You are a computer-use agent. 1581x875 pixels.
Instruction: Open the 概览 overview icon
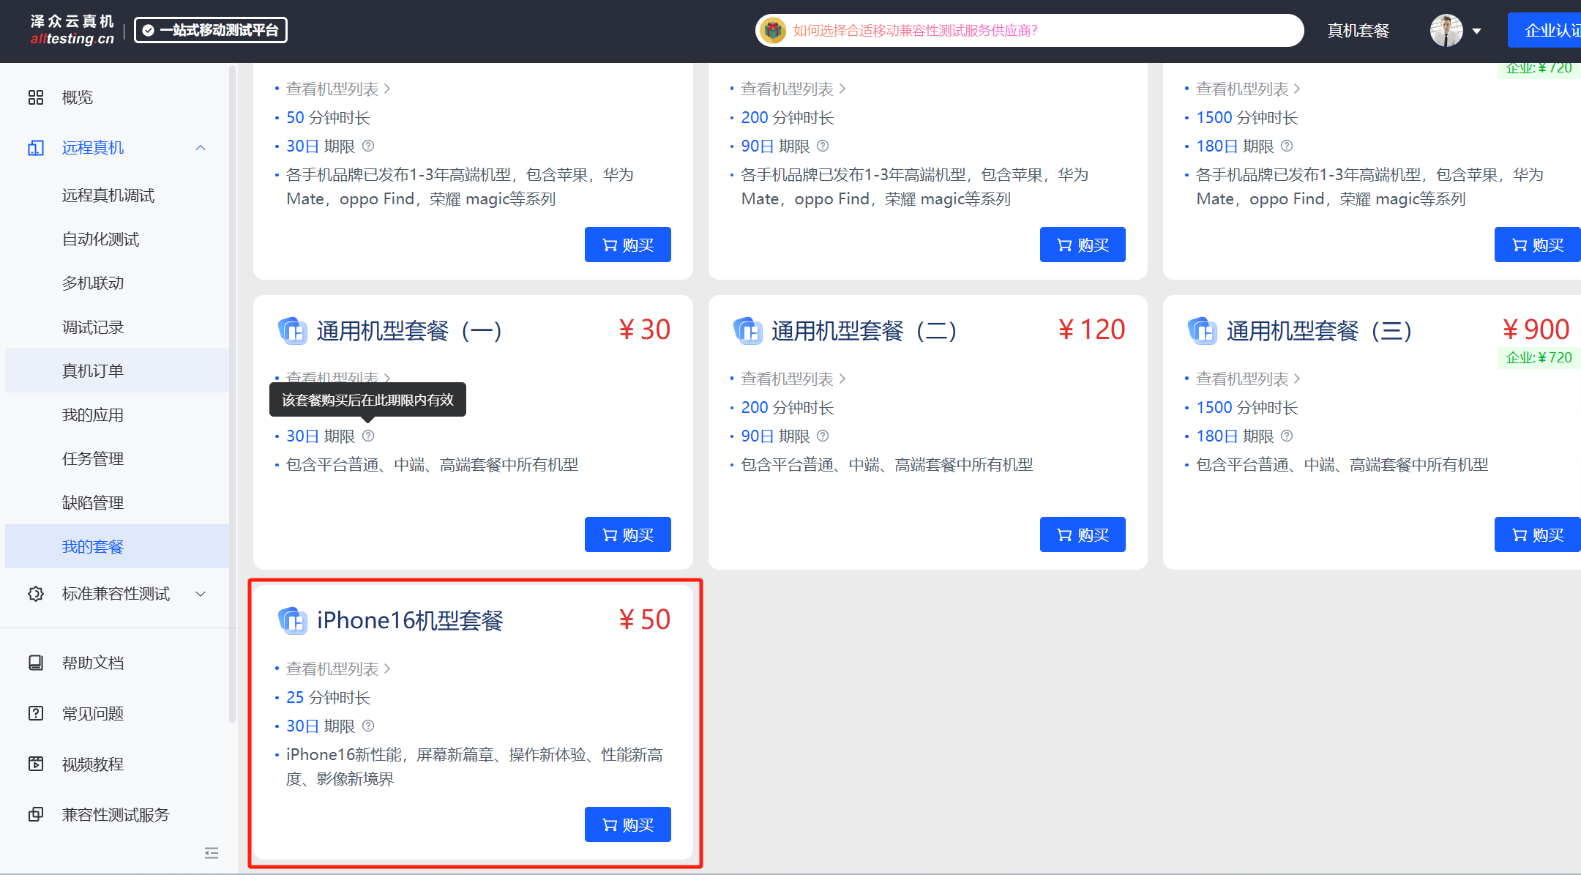click(36, 97)
